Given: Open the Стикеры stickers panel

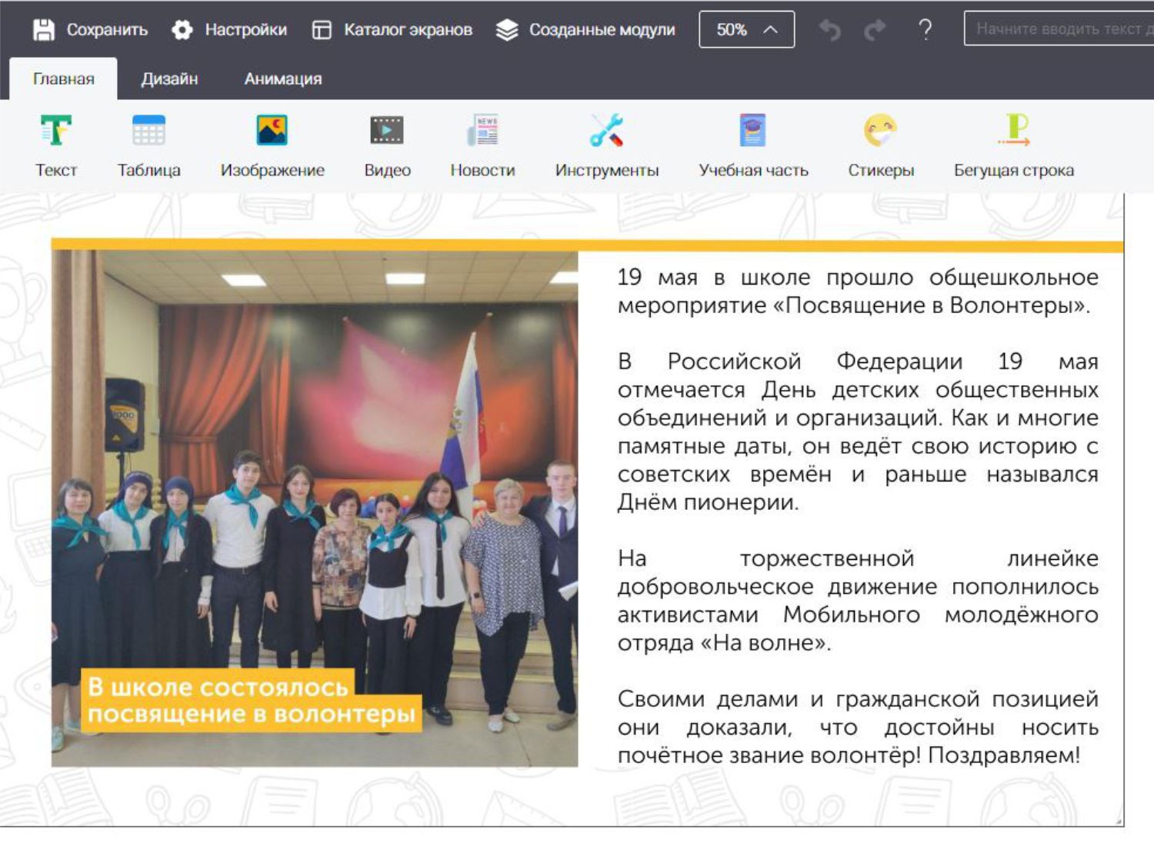Looking at the screenshot, I should [x=881, y=146].
